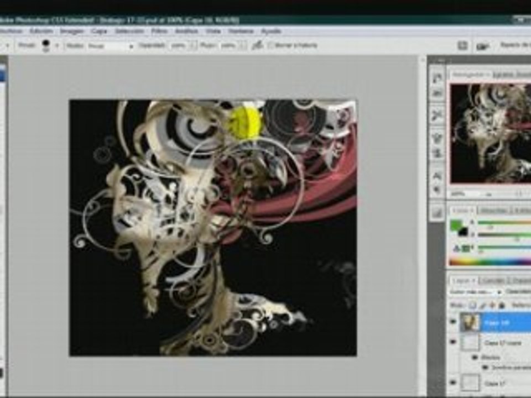
Task: Hide the bottom Capa 17 layer
Action: coord(453,383)
